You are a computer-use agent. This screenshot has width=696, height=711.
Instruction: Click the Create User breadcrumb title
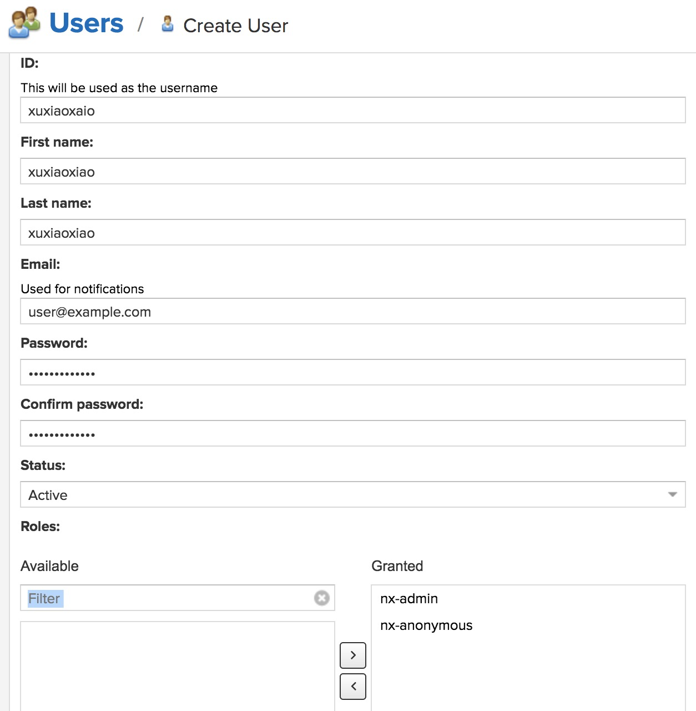(235, 26)
